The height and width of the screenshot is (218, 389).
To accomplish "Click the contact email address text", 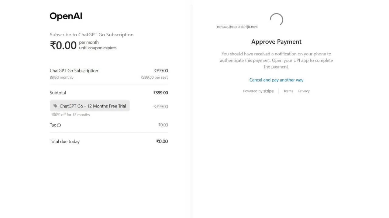I will 237,27.
